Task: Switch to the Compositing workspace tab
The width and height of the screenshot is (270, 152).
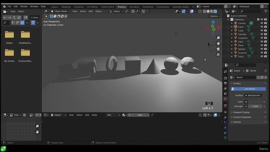Action: [162, 7]
